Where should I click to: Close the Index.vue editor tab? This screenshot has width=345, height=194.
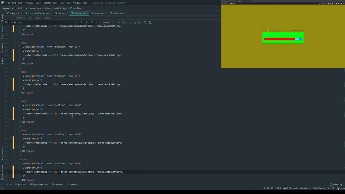(22, 13)
